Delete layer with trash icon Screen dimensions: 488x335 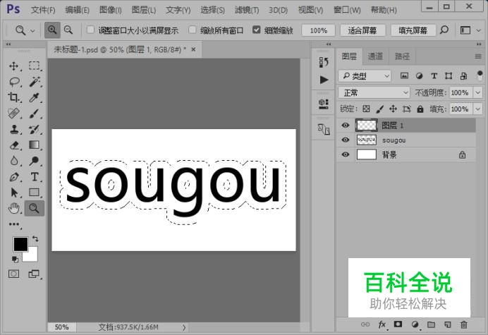[x=464, y=324]
